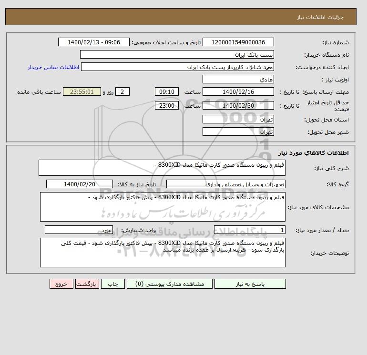Click the quantity field showing 1
Viewport: 367px width, 355px height.
[x=249, y=230]
